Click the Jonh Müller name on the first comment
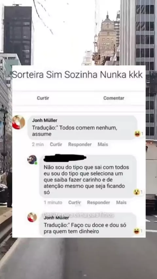Screen dimensions: 157x279 tap(44, 121)
